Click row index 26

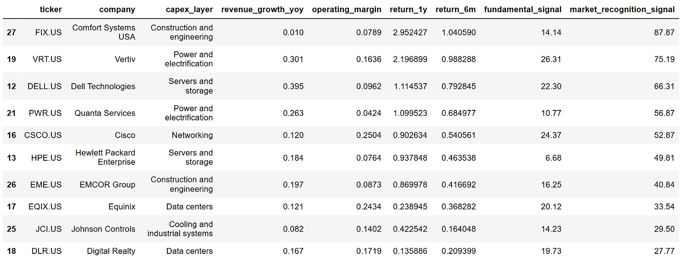(x=11, y=184)
